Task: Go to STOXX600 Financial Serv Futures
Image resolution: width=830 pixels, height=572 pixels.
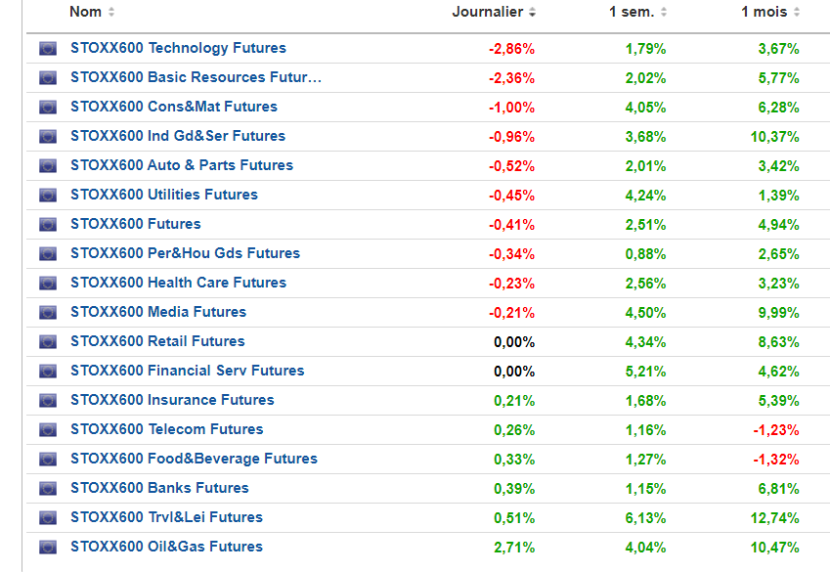Action: 187,371
